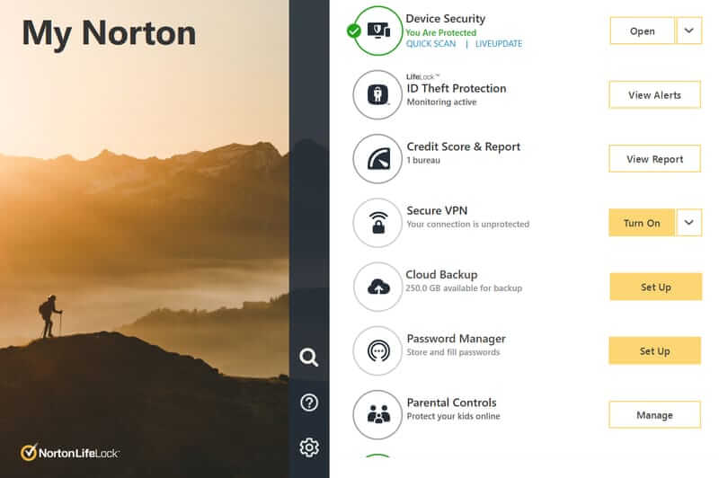This screenshot has width=719, height=478.
Task: Open Device Security
Action: [642, 31]
